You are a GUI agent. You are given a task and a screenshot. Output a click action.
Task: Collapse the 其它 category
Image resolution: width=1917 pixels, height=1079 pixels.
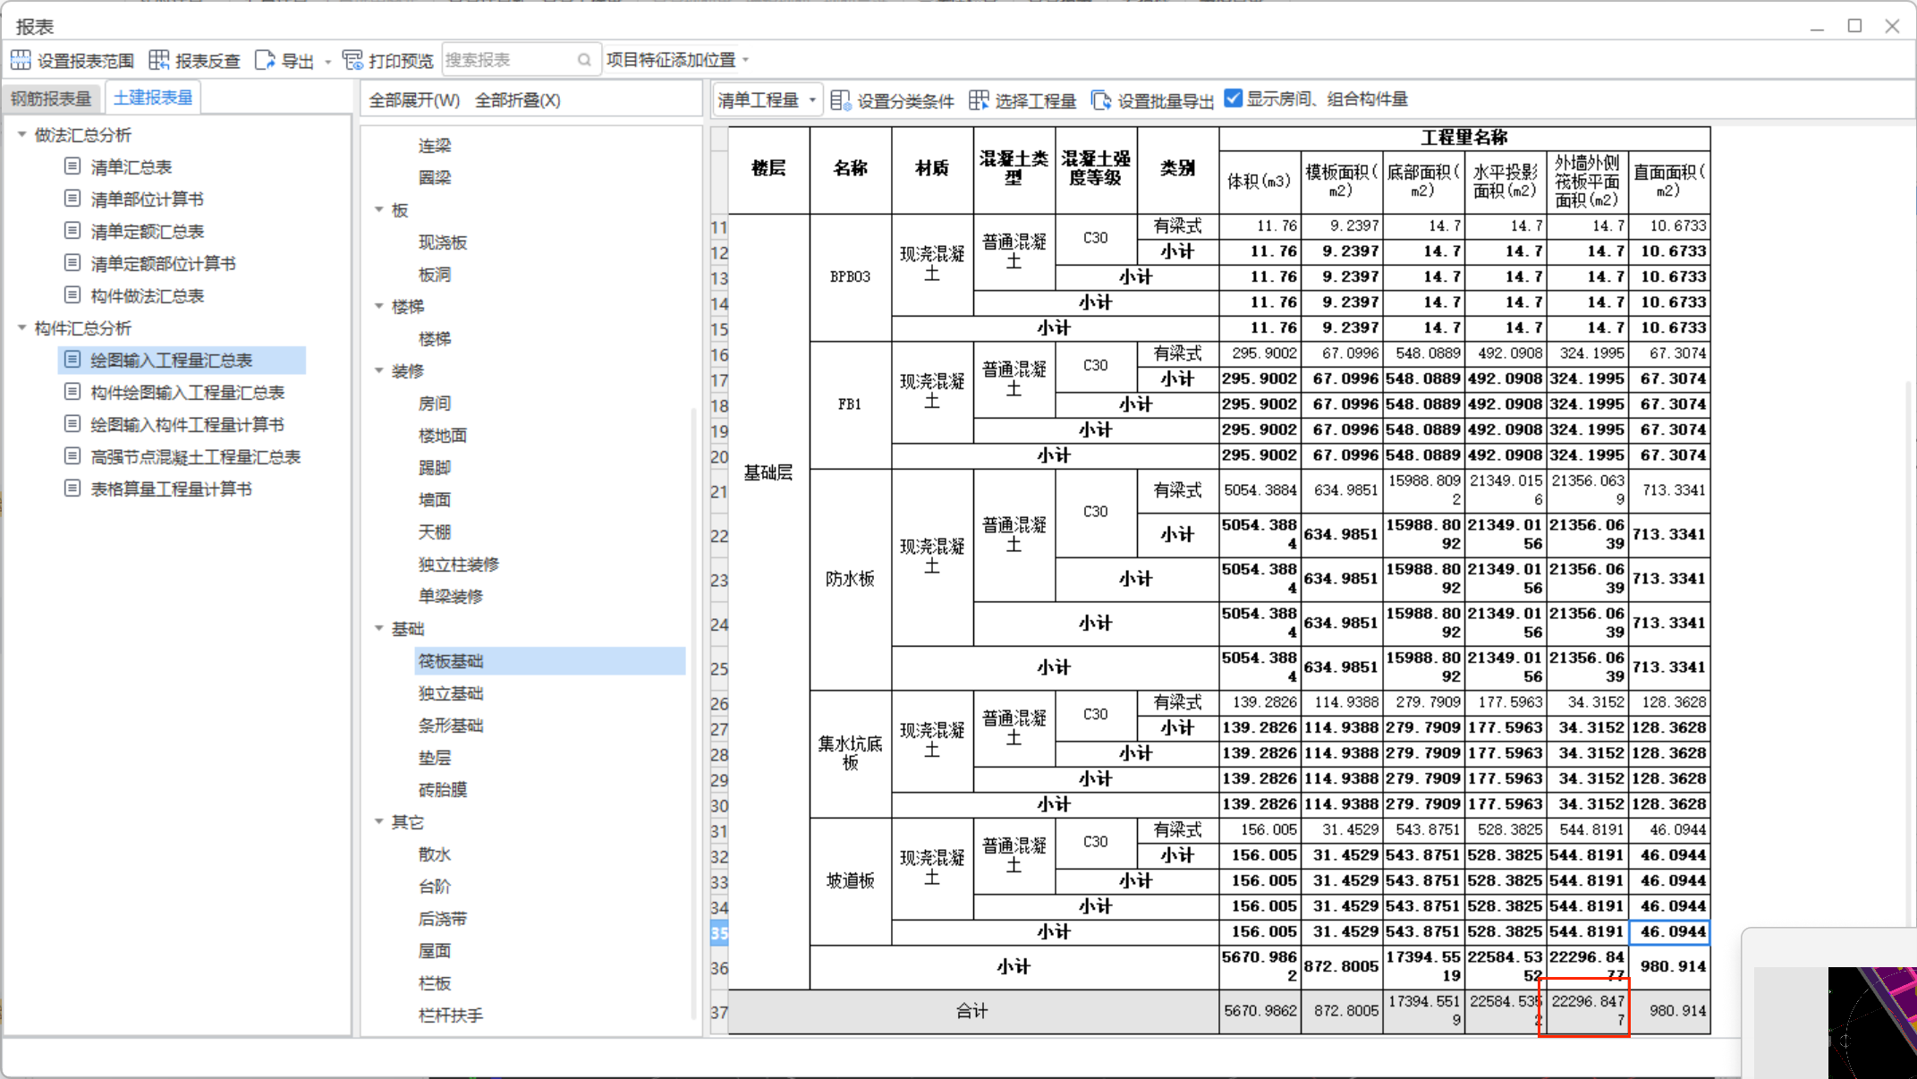(x=378, y=821)
